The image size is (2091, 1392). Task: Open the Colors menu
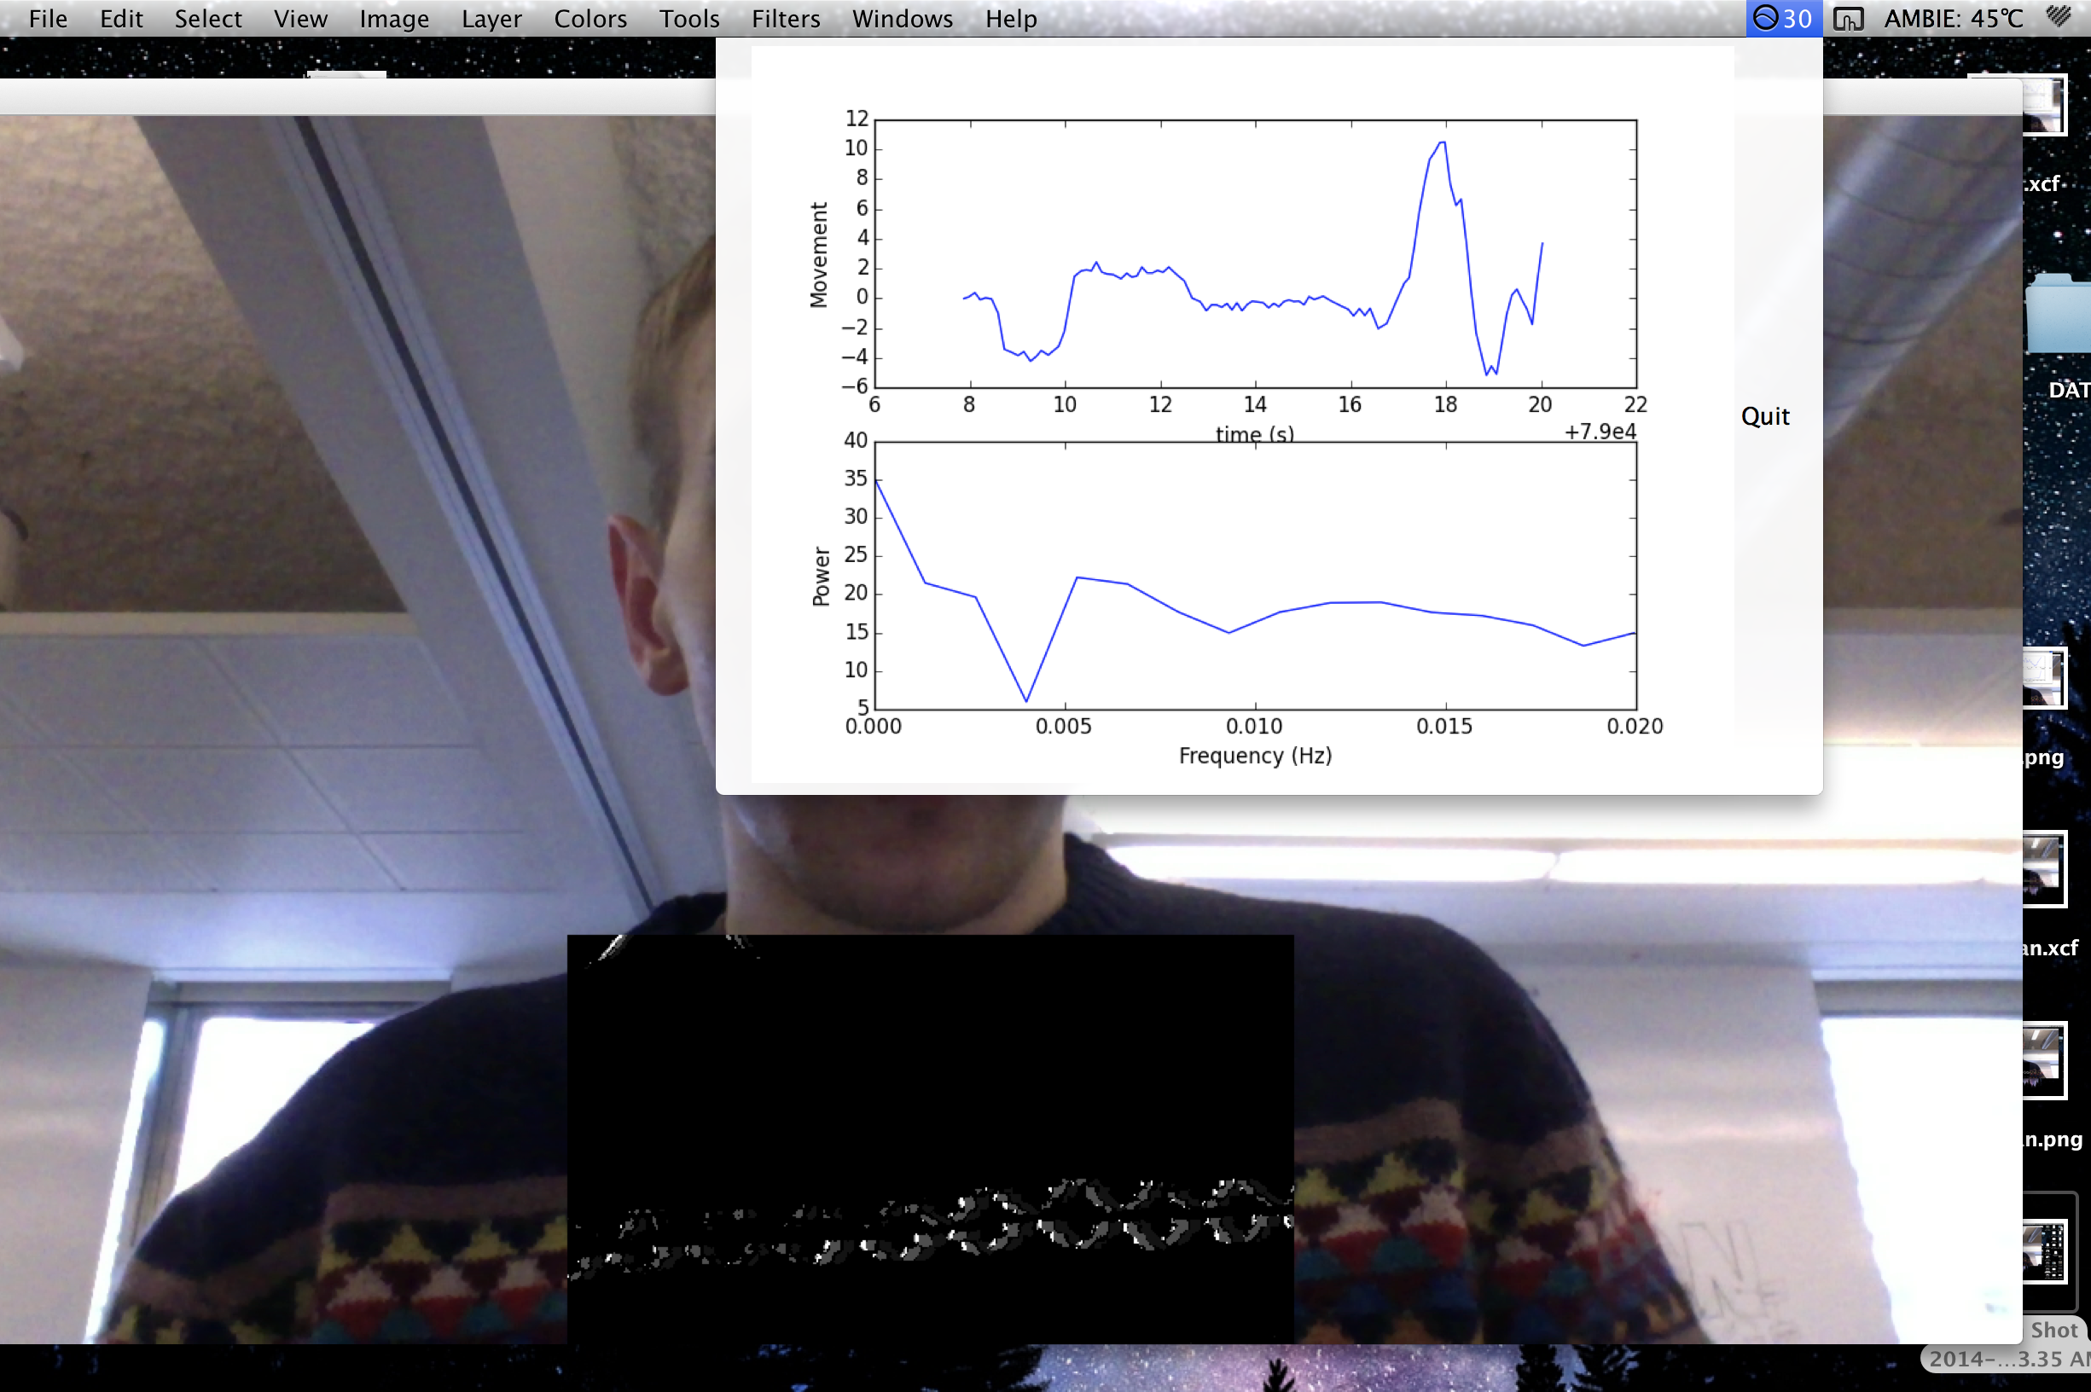pyautogui.click(x=590, y=19)
